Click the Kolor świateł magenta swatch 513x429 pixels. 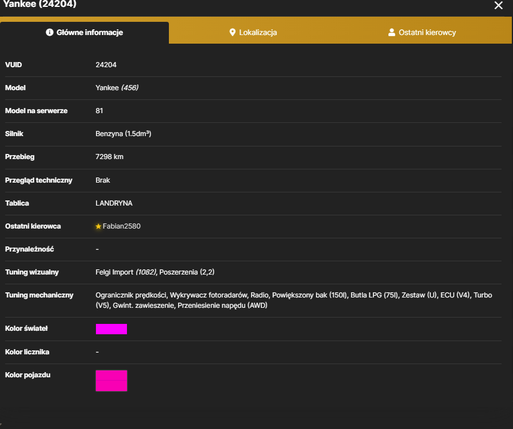(111, 329)
